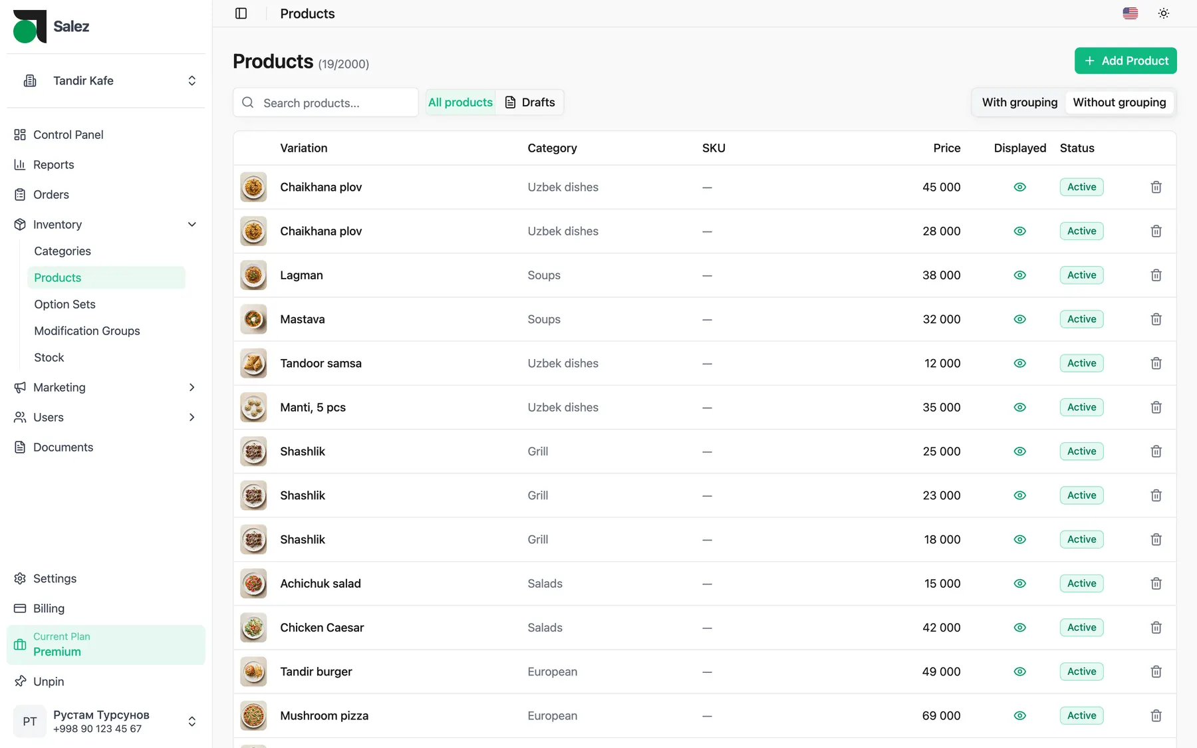Screen dimensions: 1197x748
Task: Delete Shashlik priced 25 000
Action: 1156,451
